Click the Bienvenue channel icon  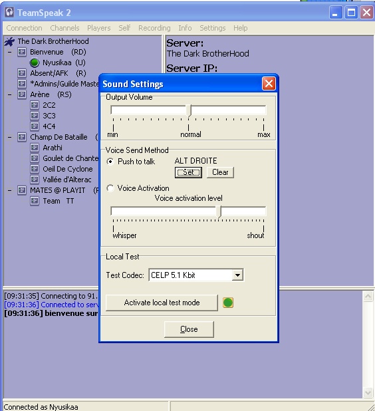(x=22, y=52)
